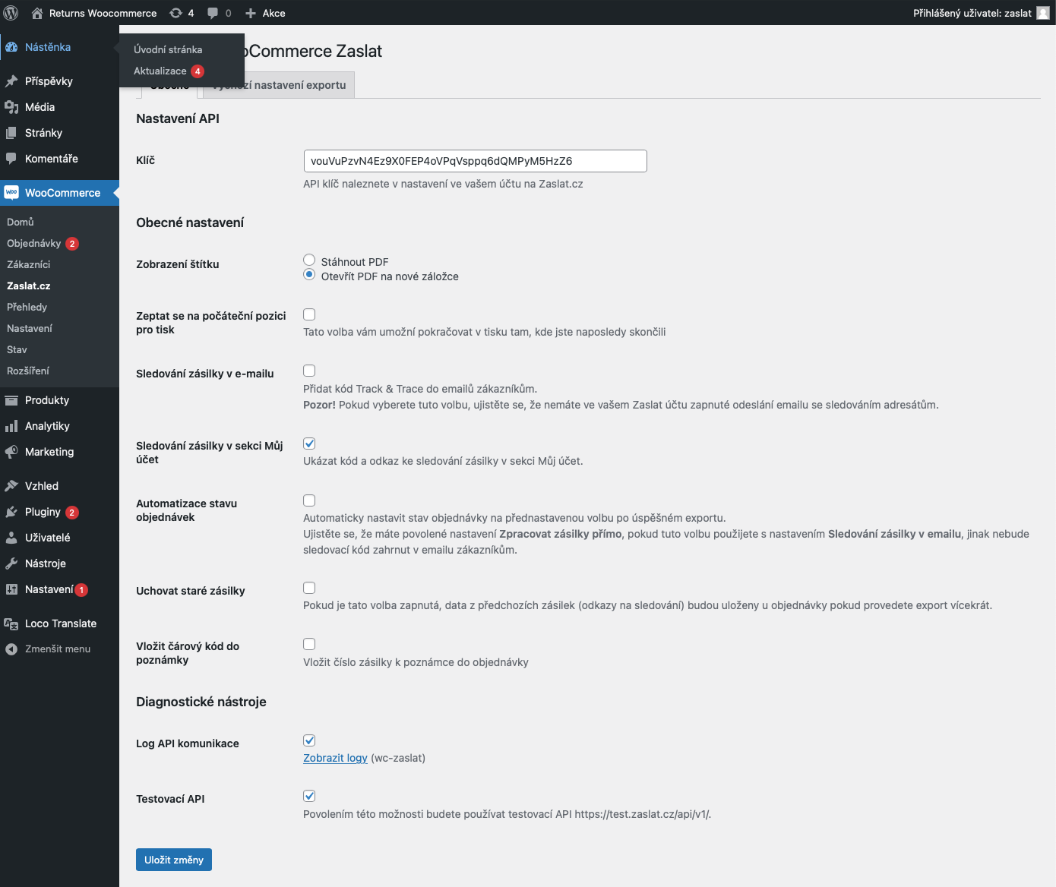Click the Nastavení sliders icon in sidebar
1056x887 pixels.
pos(11,589)
